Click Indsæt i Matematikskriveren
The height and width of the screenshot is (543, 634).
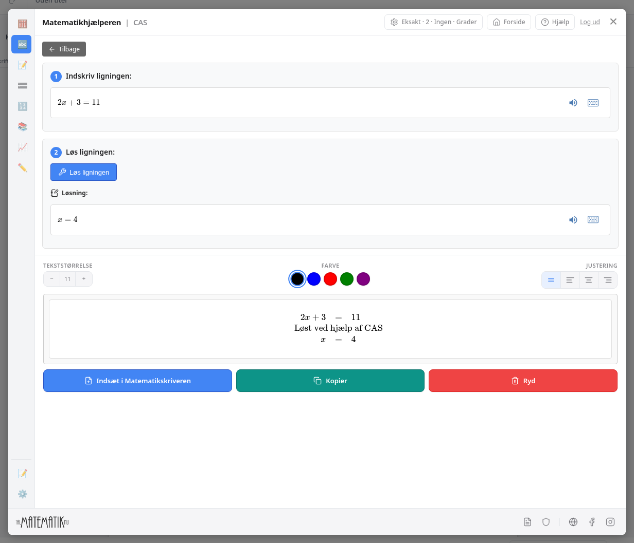coord(137,381)
